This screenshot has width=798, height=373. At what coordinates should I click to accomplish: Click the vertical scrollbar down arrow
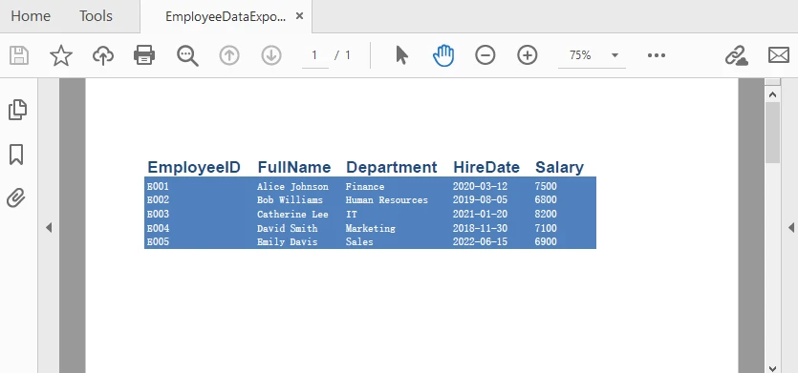tap(772, 368)
